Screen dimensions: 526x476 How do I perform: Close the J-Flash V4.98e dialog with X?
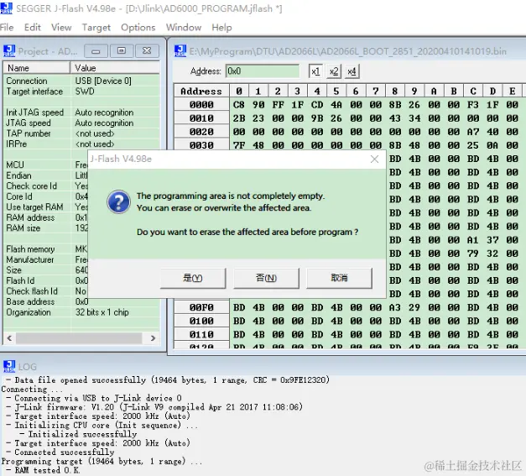click(374, 160)
